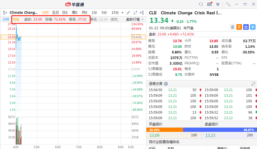
Task: Expand the 15分 period dropdown arrow
Action: pos(122,13)
